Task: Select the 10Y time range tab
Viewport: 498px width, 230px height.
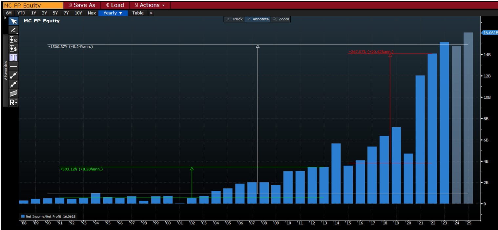Action: tap(78, 13)
